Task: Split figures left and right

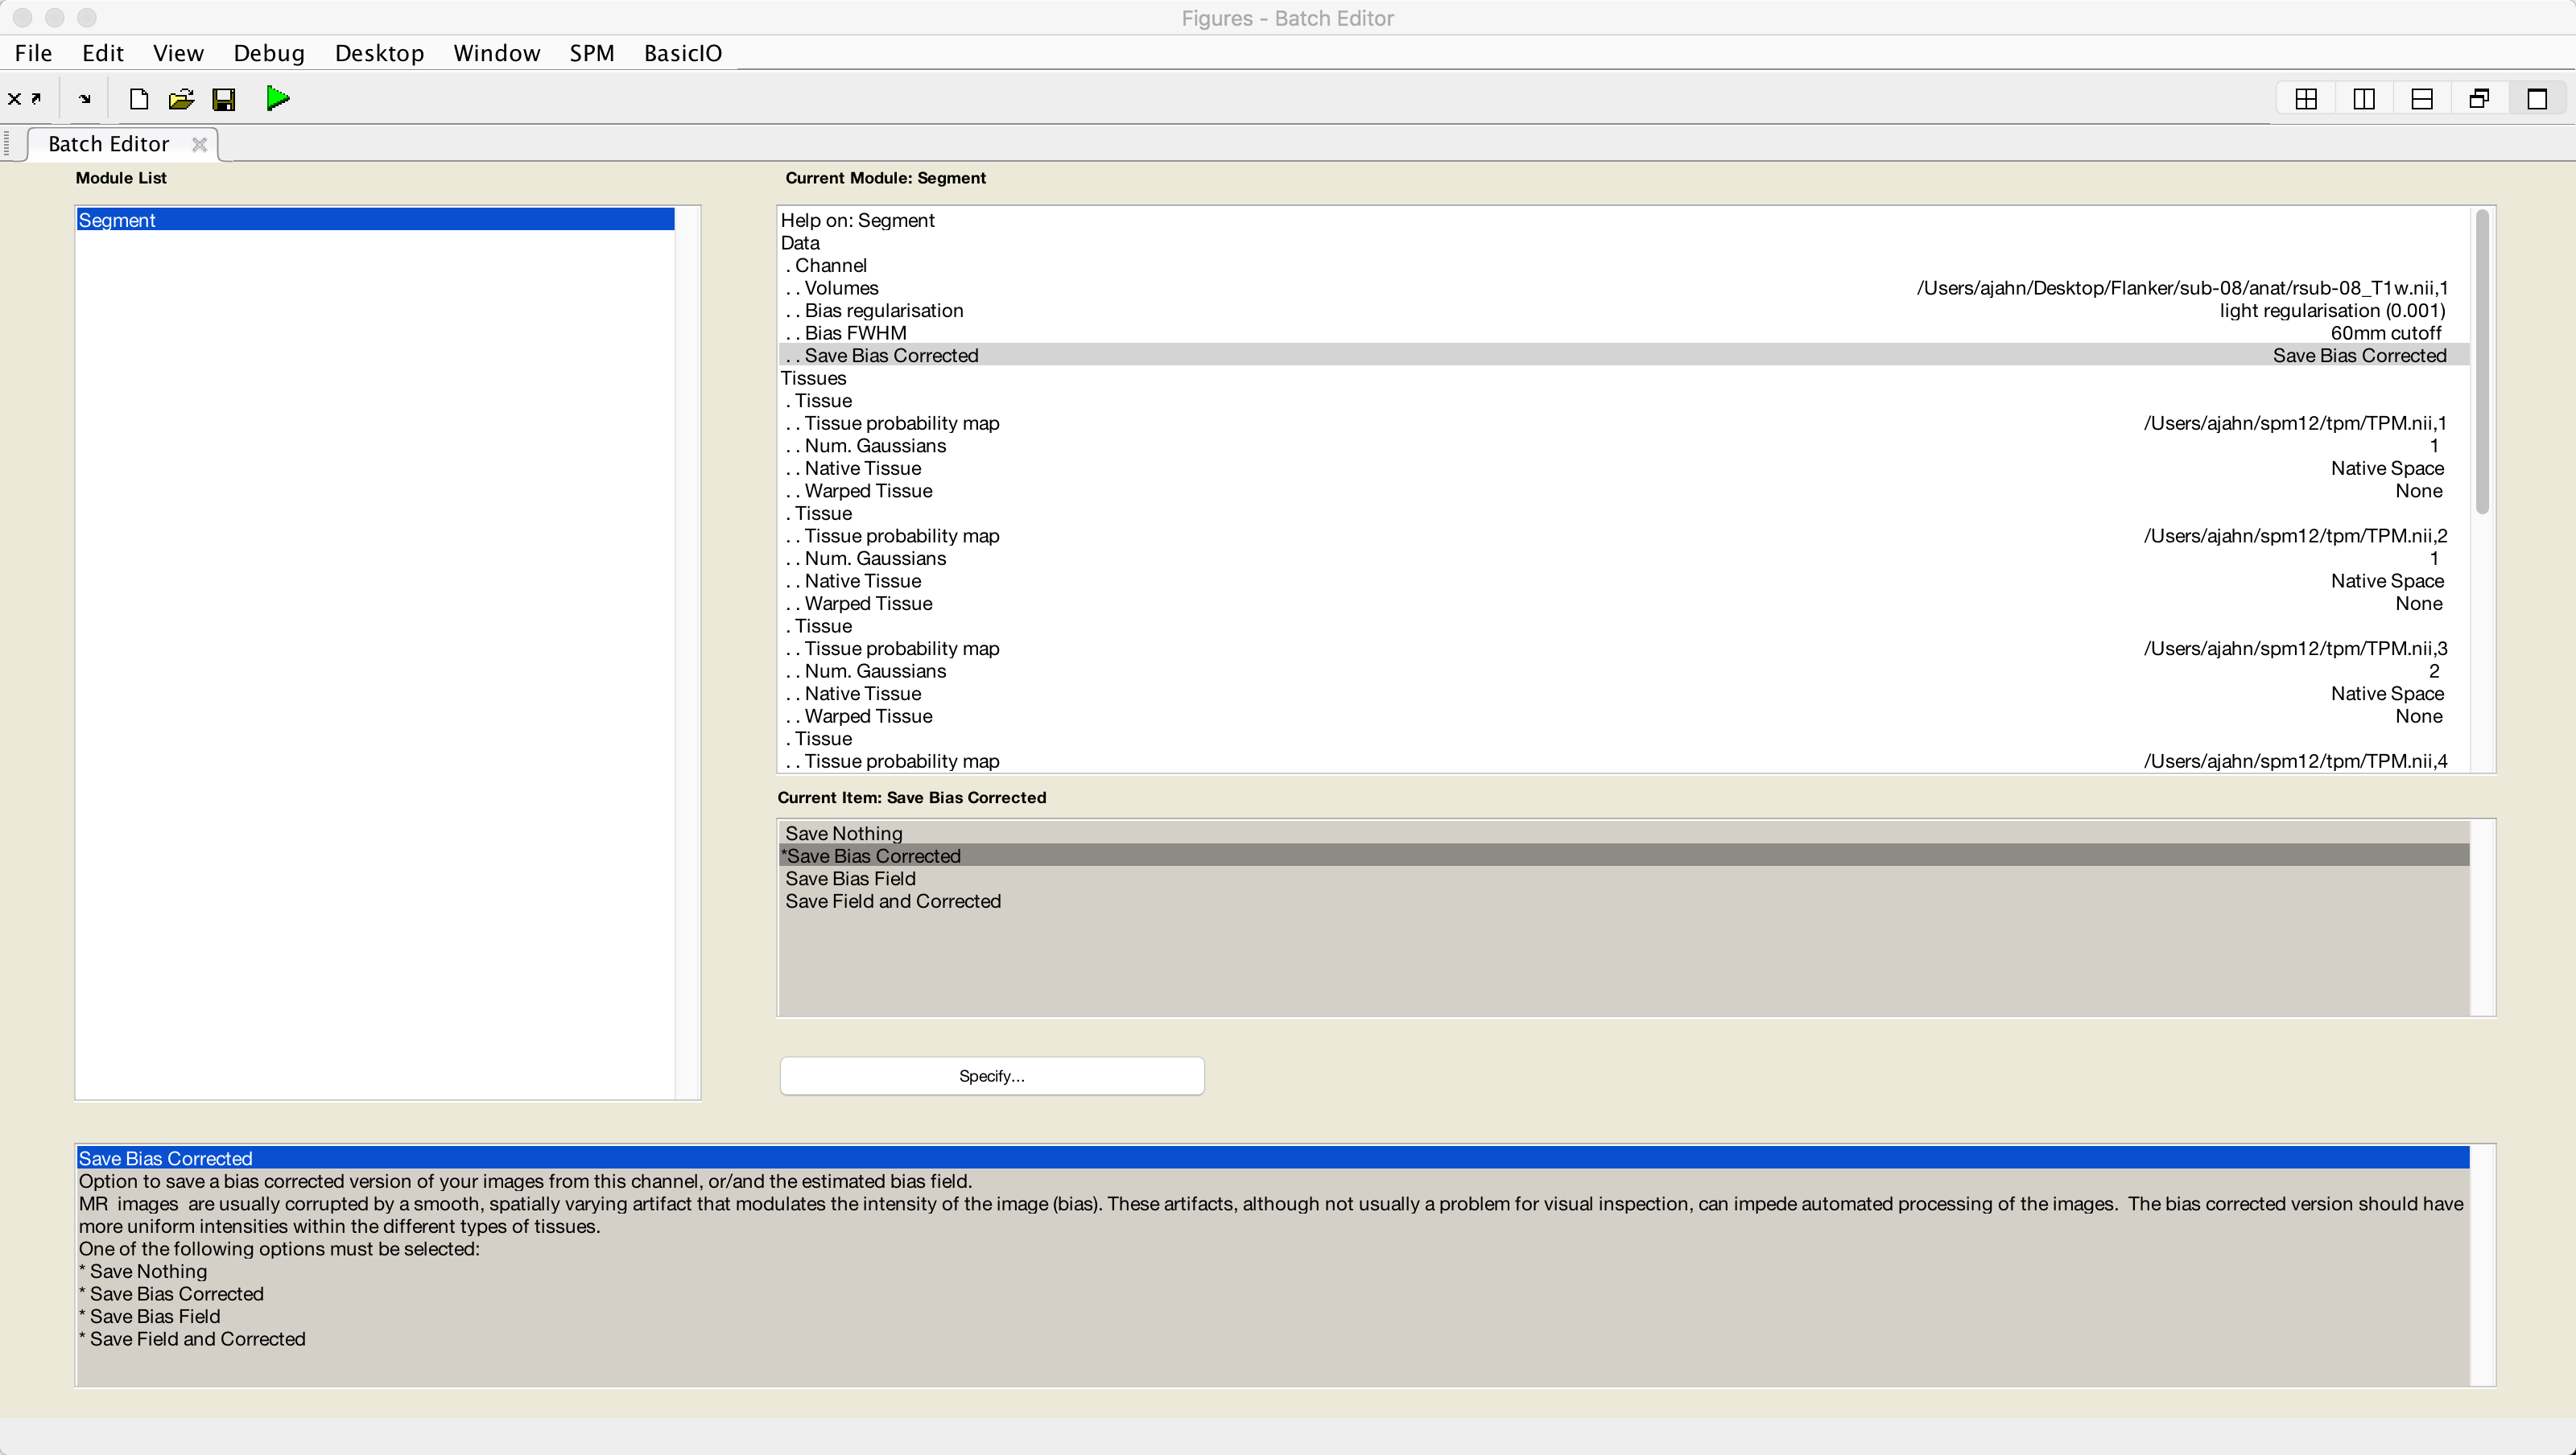Action: point(2364,99)
